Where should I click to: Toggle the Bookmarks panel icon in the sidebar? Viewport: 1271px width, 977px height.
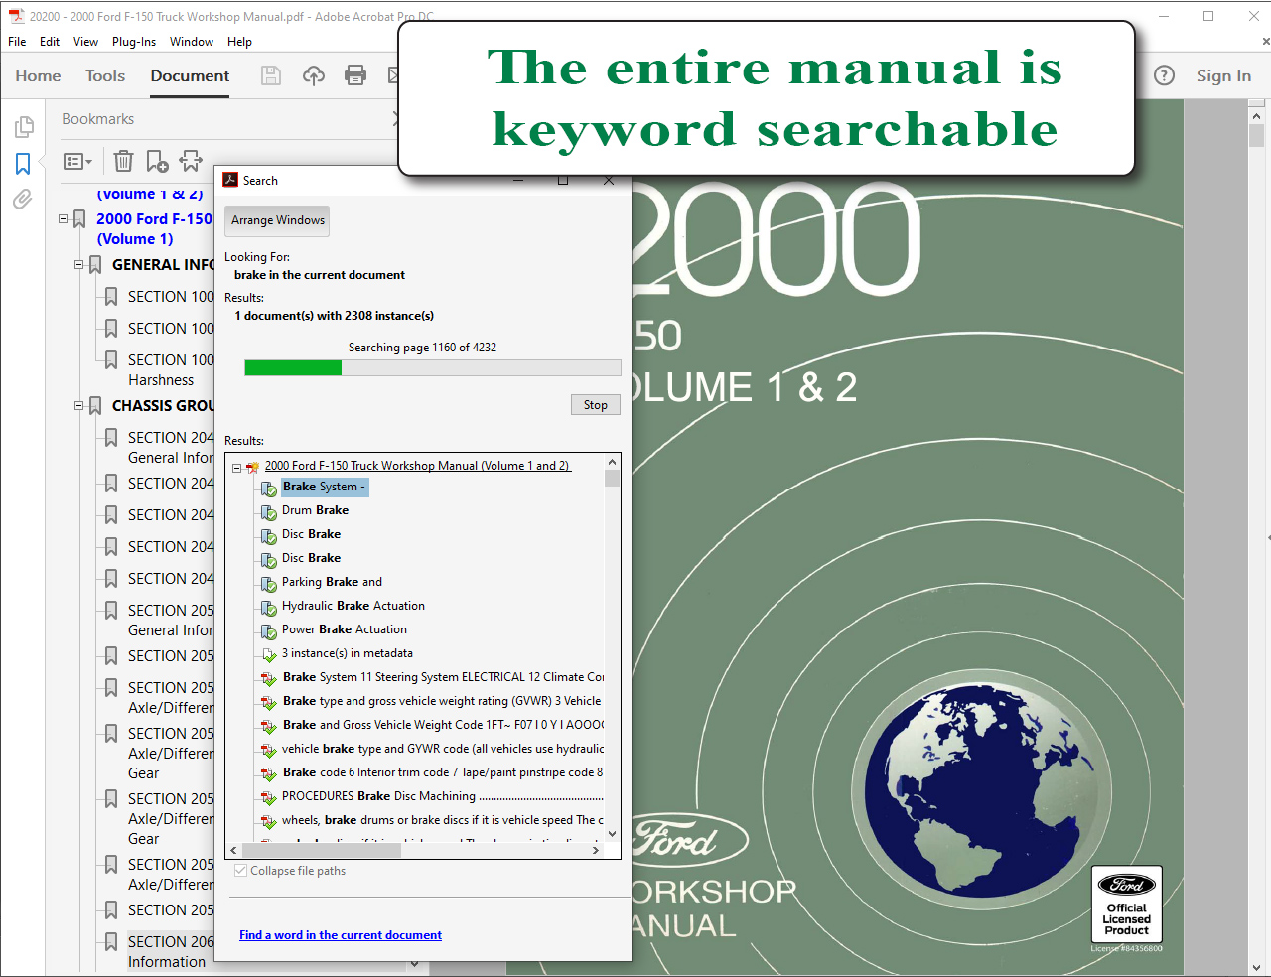(x=23, y=164)
